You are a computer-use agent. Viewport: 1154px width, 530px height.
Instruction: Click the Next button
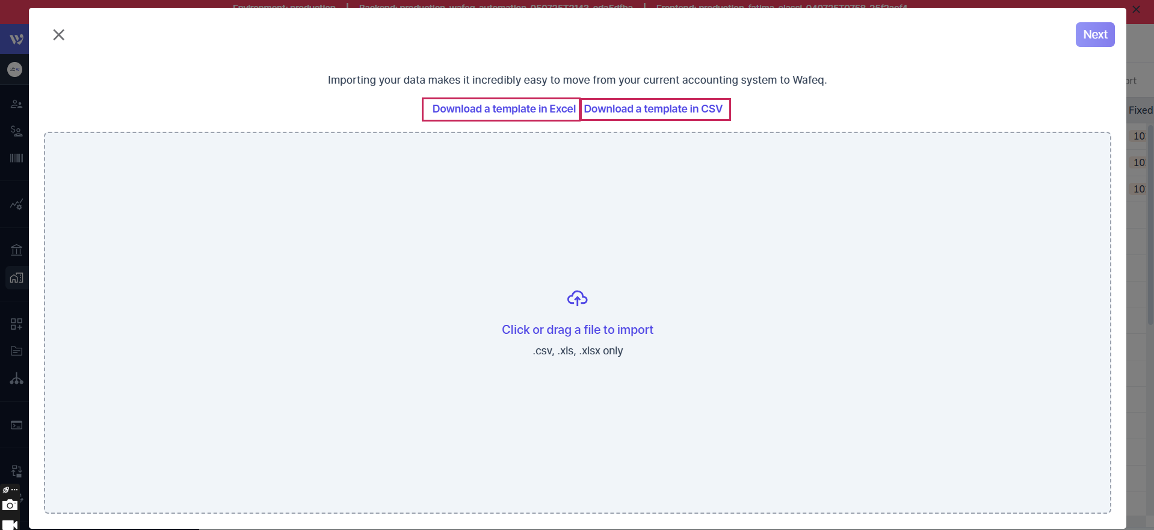[x=1095, y=34]
